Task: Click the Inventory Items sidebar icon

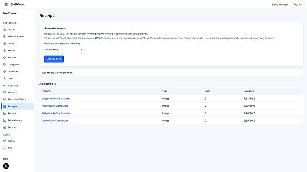Action: pyautogui.click(x=5, y=36)
